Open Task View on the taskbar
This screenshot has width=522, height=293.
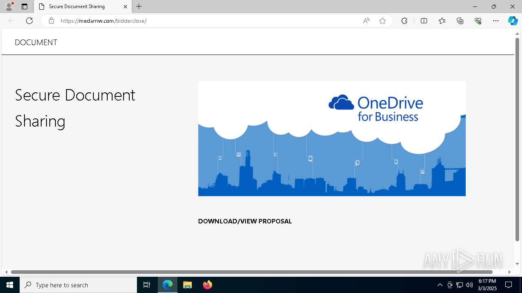point(147,285)
